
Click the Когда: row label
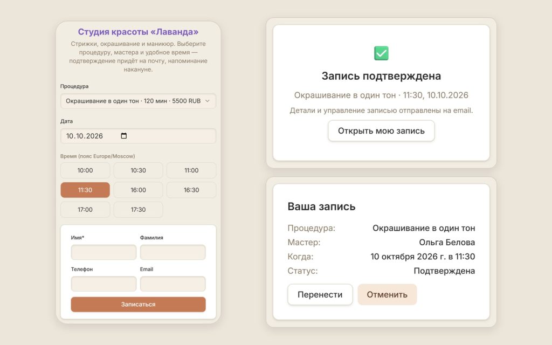300,257
